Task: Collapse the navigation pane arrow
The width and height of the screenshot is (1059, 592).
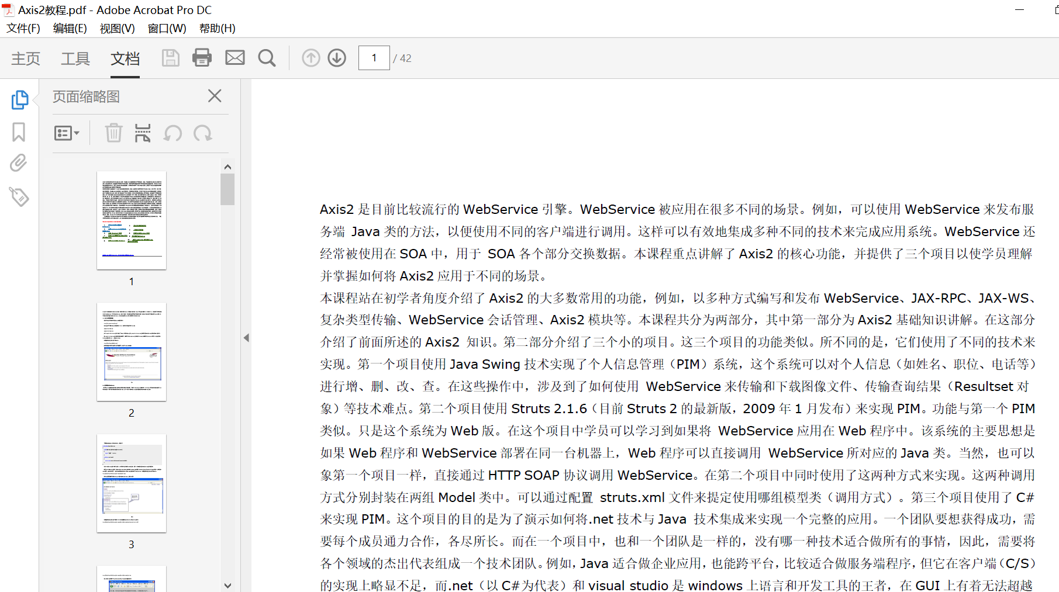Action: (247, 338)
